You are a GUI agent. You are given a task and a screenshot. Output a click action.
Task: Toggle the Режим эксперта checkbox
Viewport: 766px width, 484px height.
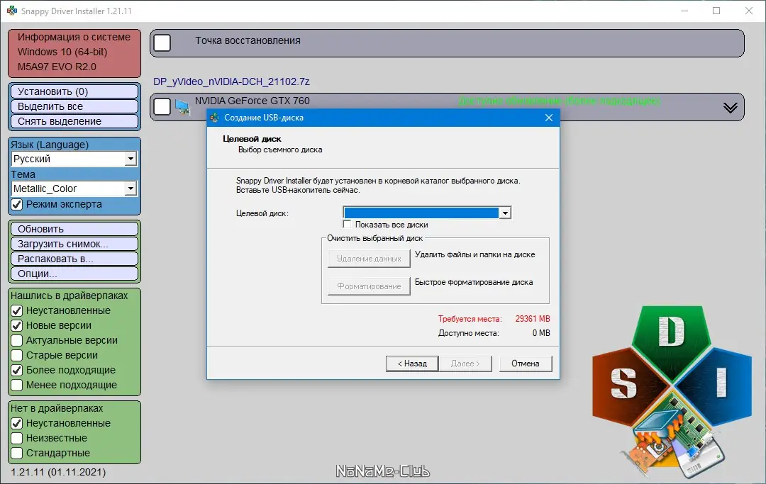[15, 204]
